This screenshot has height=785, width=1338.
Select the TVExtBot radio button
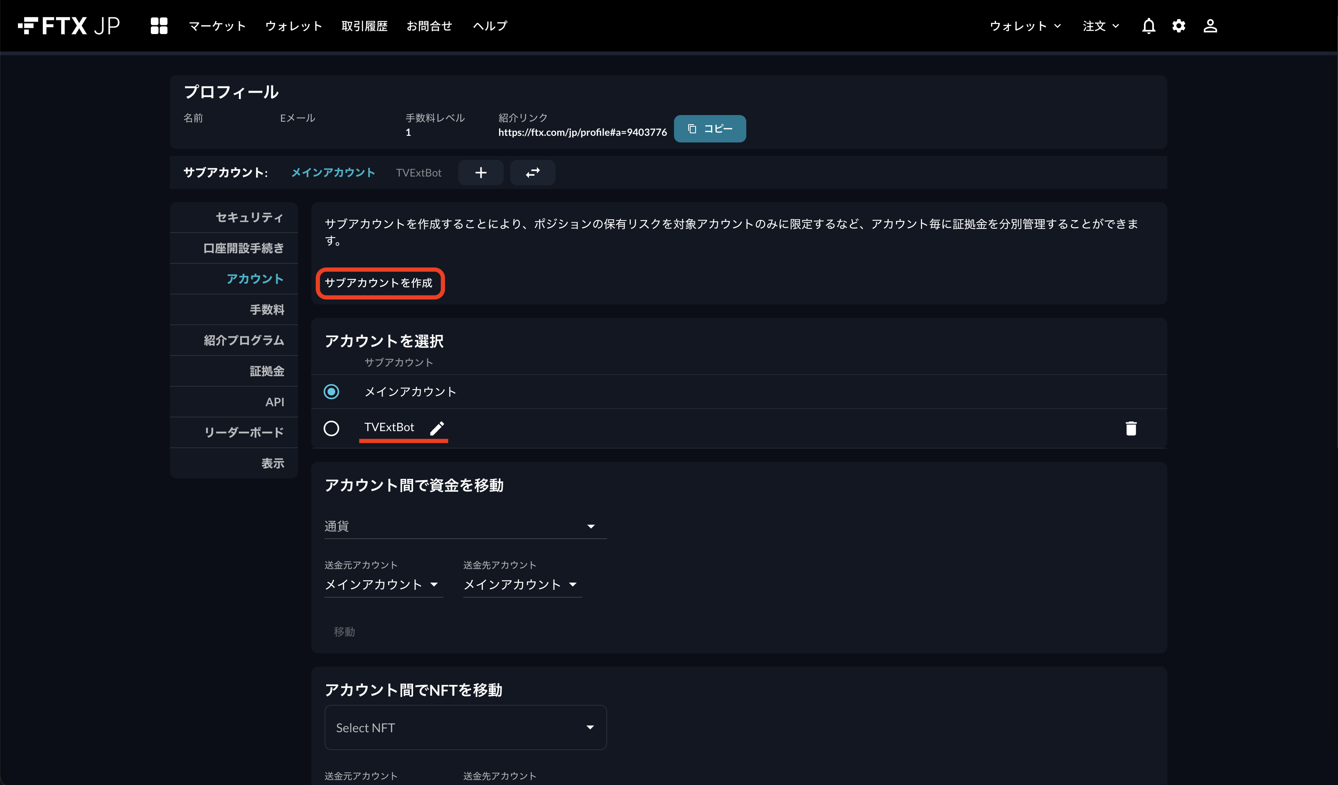point(331,428)
